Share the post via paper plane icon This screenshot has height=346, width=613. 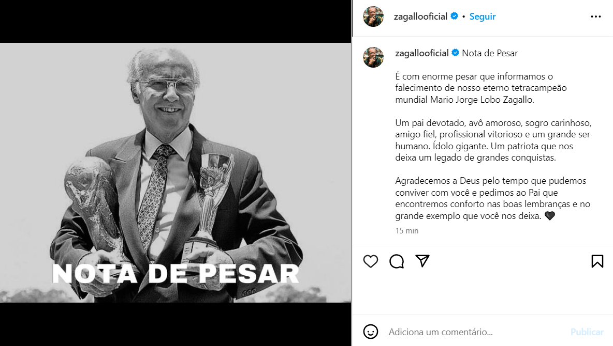422,261
